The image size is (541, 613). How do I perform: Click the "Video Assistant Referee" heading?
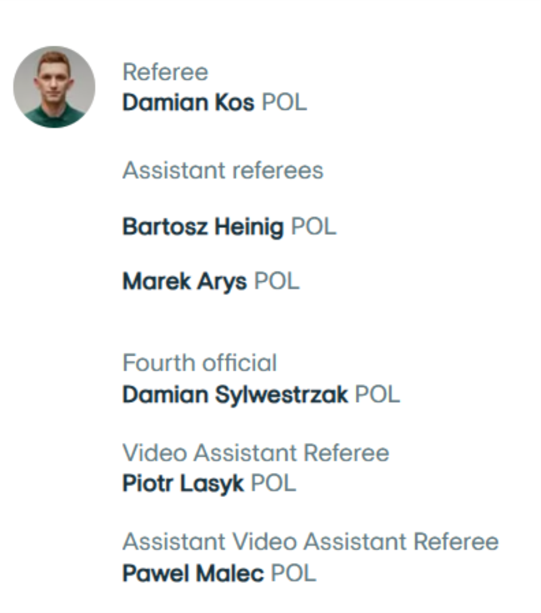point(255,453)
